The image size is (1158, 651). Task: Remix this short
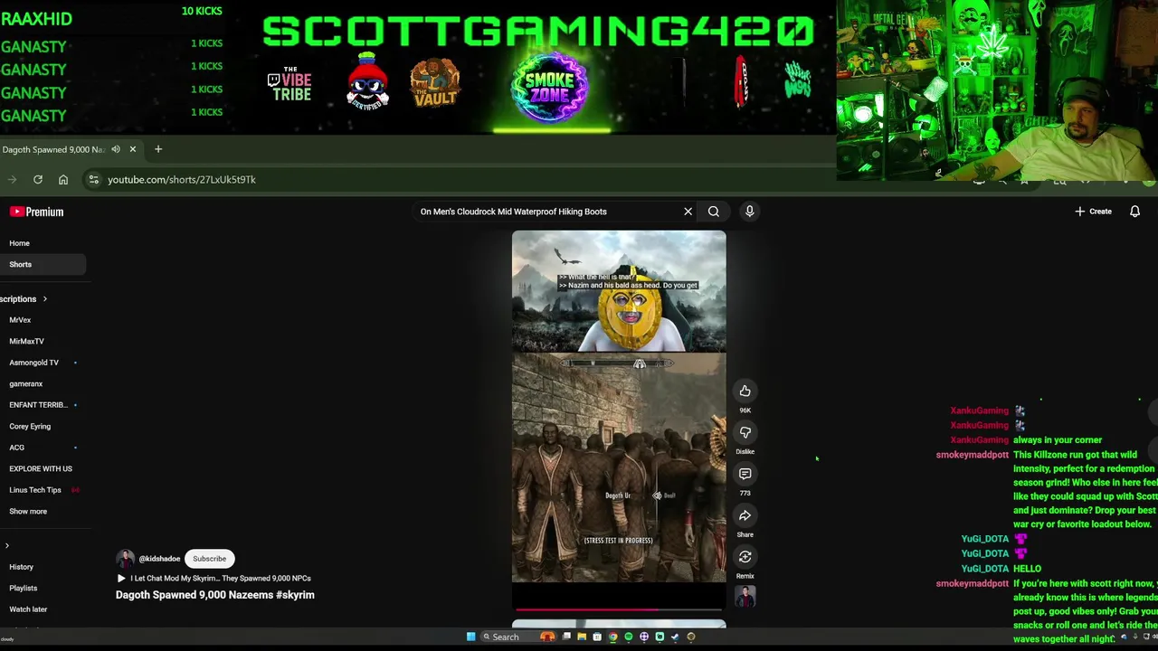pyautogui.click(x=745, y=557)
